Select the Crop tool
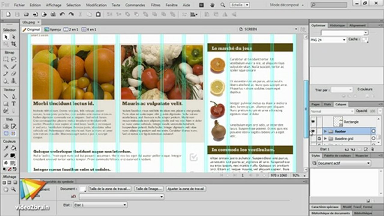384x216 pixels. (x=14, y=44)
